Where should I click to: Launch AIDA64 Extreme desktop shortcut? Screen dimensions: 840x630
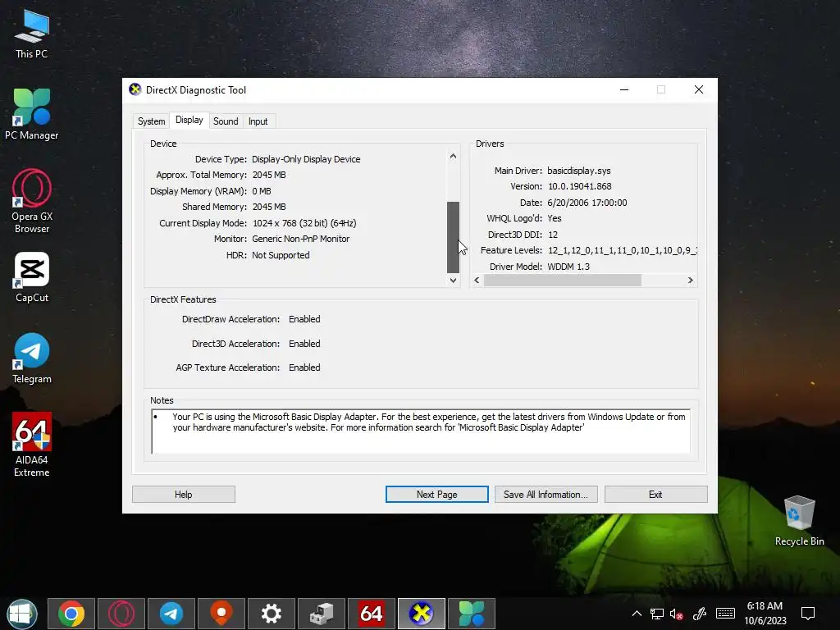32,445
